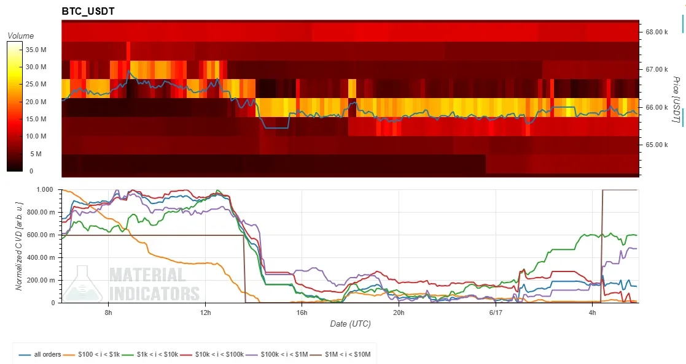Viewport: 686px width, 364px height.
Task: Click the 65.00 k price tick
Action: tap(657, 145)
